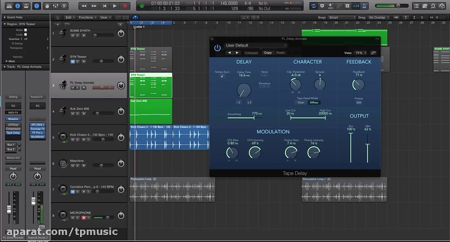Screen dimensions: 450x242
Task: Fast-forward the transport
Action: click(94, 5)
